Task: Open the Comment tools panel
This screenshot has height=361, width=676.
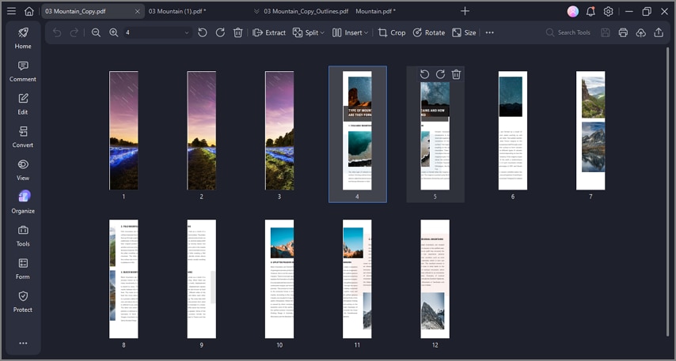Action: pos(23,71)
